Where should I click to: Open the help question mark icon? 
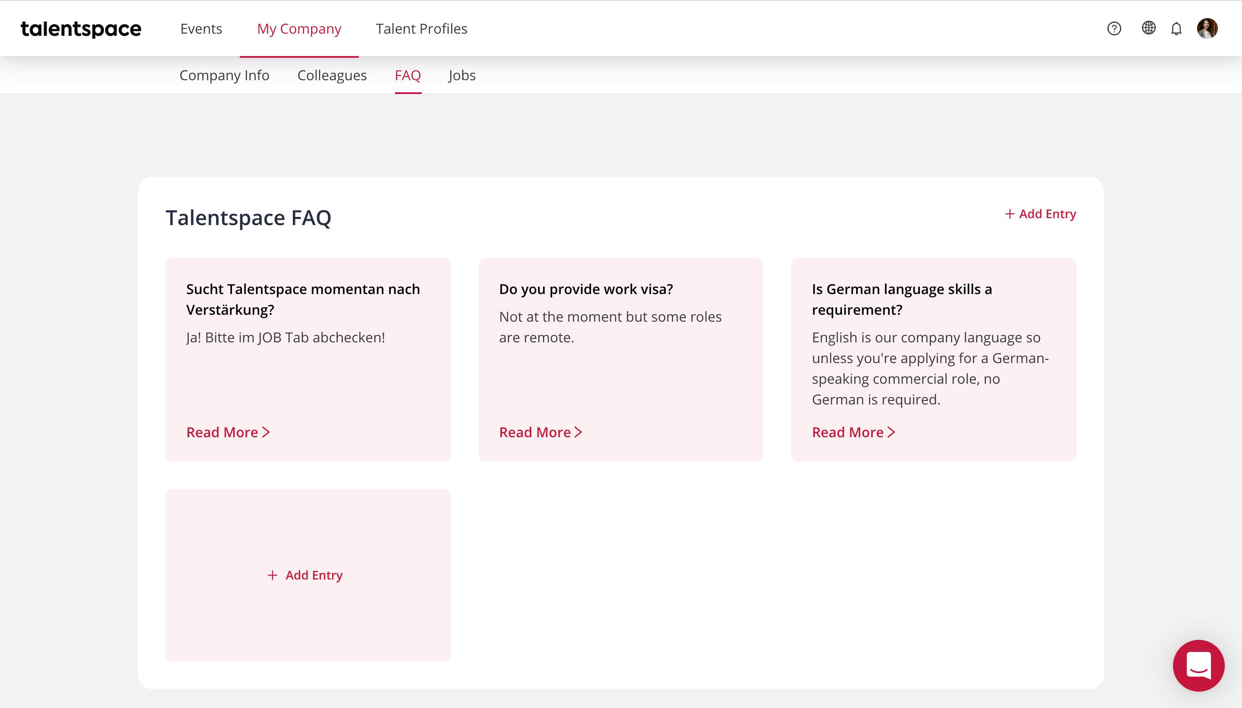tap(1114, 29)
